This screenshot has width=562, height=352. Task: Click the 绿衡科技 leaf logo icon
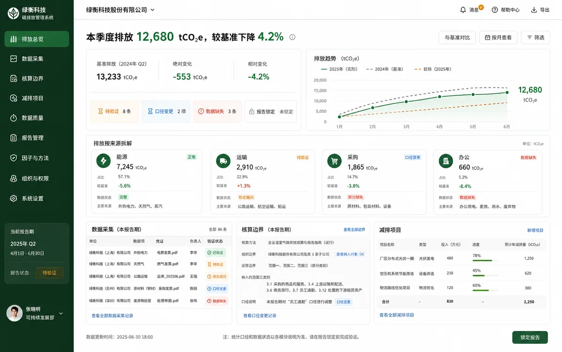(13, 13)
